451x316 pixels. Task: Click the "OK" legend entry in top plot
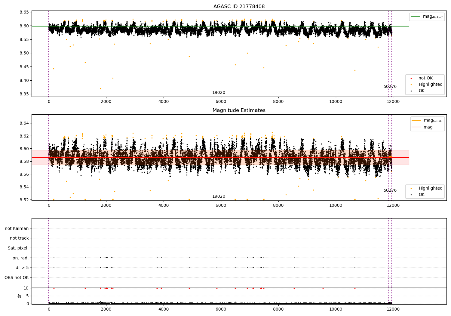point(422,91)
